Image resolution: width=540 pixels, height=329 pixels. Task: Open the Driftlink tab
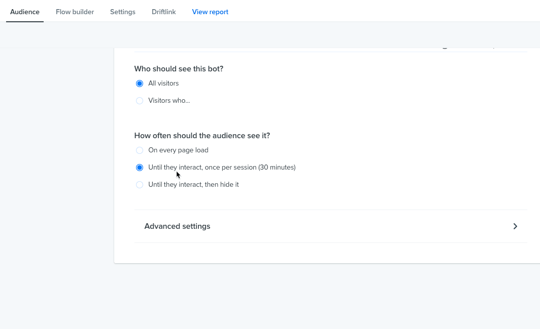(x=163, y=12)
